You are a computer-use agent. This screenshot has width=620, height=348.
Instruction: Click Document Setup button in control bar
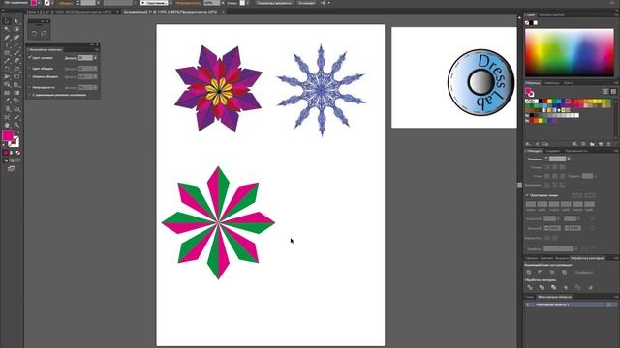[275, 3]
